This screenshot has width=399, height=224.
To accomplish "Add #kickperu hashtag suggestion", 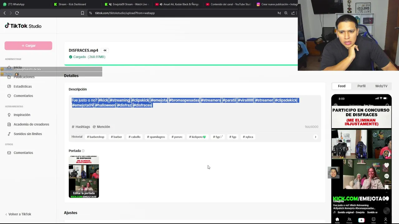I will tap(197, 137).
